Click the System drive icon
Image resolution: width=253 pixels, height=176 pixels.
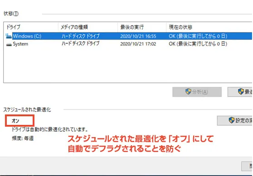pyautogui.click(x=9, y=44)
